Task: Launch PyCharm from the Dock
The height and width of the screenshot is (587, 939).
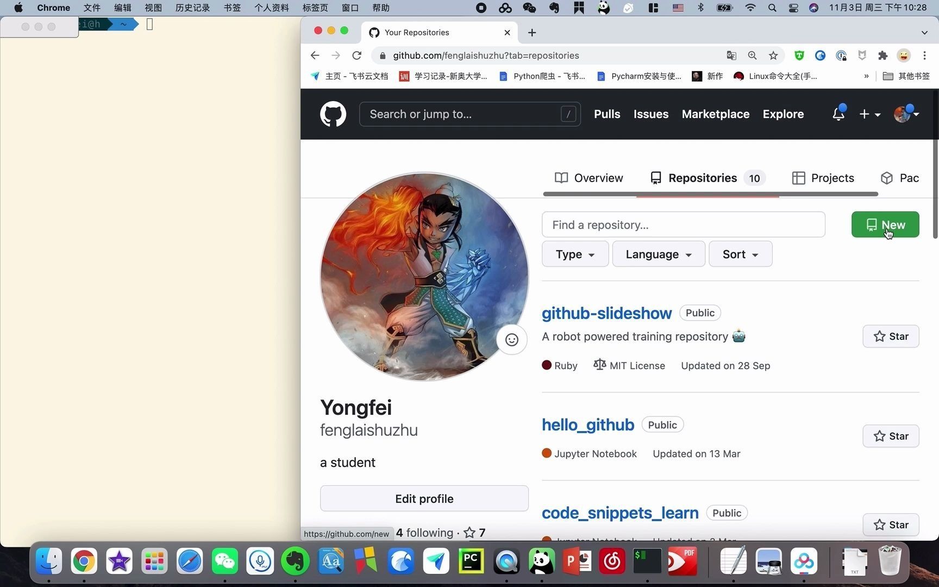Action: pyautogui.click(x=471, y=561)
